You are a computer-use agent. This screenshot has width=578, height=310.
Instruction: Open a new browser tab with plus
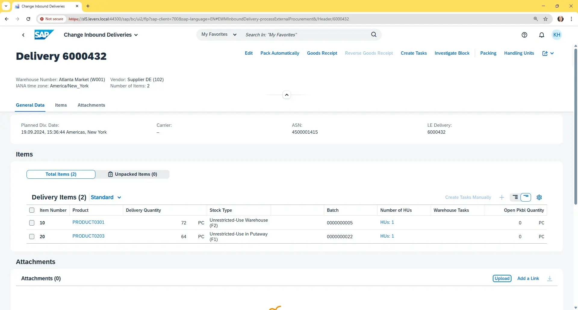tap(88, 6)
